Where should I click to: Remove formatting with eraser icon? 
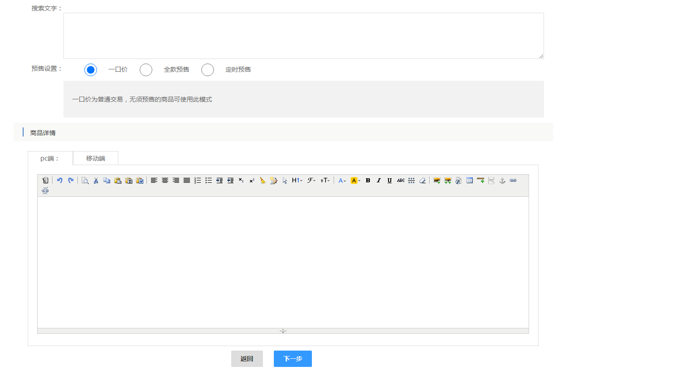pos(423,181)
